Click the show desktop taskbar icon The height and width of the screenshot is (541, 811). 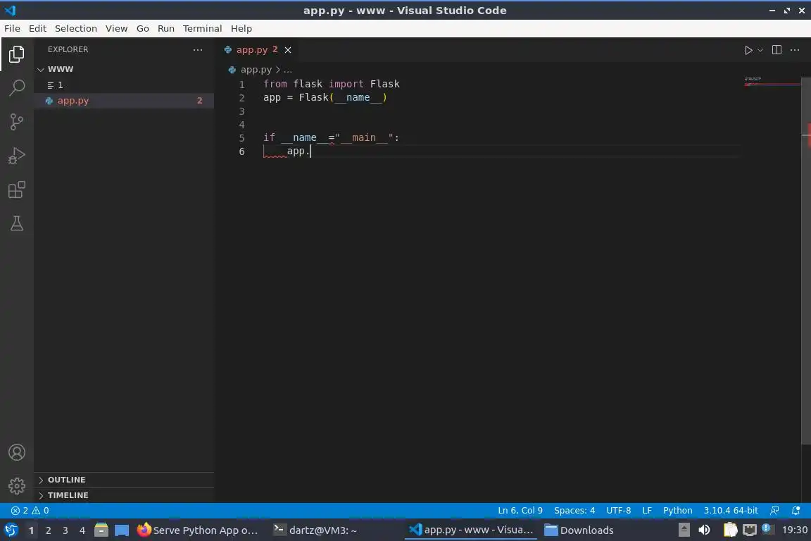point(122,530)
